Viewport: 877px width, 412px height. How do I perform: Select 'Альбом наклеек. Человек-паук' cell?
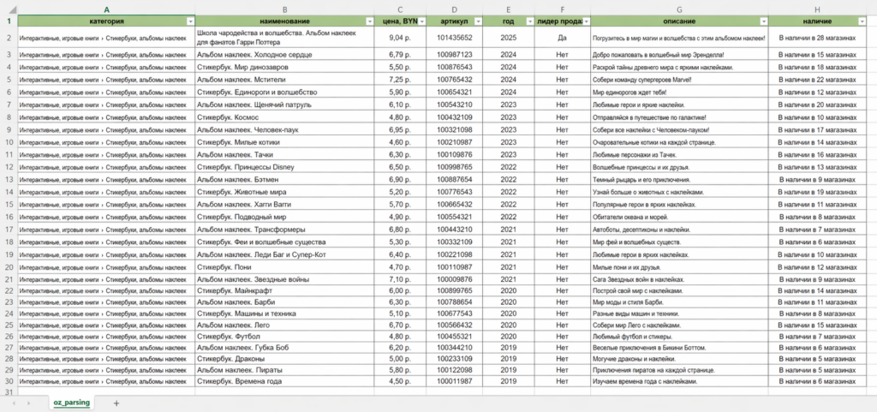[284, 129]
